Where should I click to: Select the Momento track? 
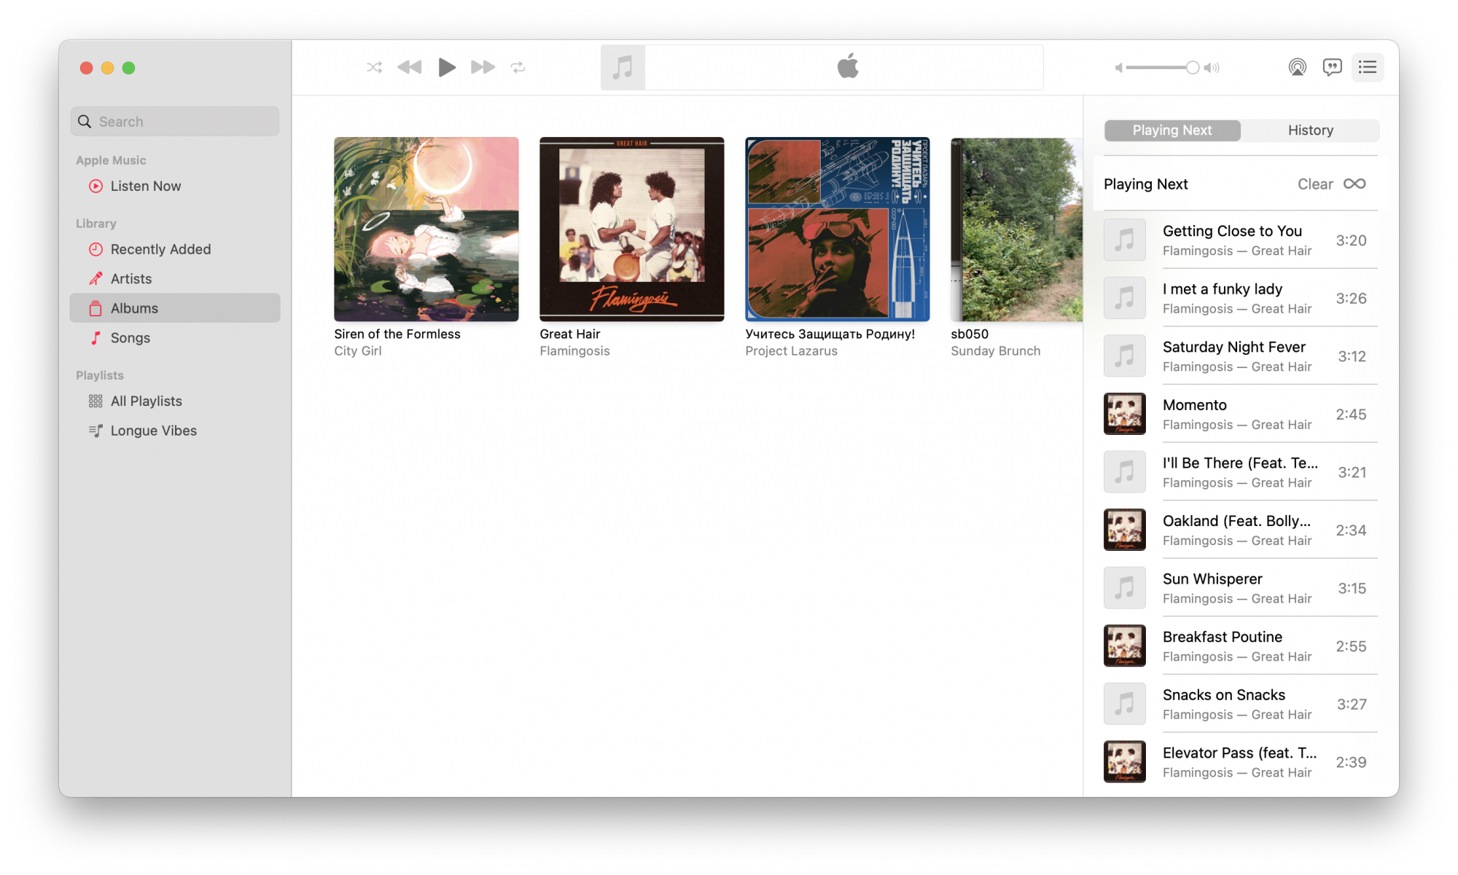[1241, 414]
